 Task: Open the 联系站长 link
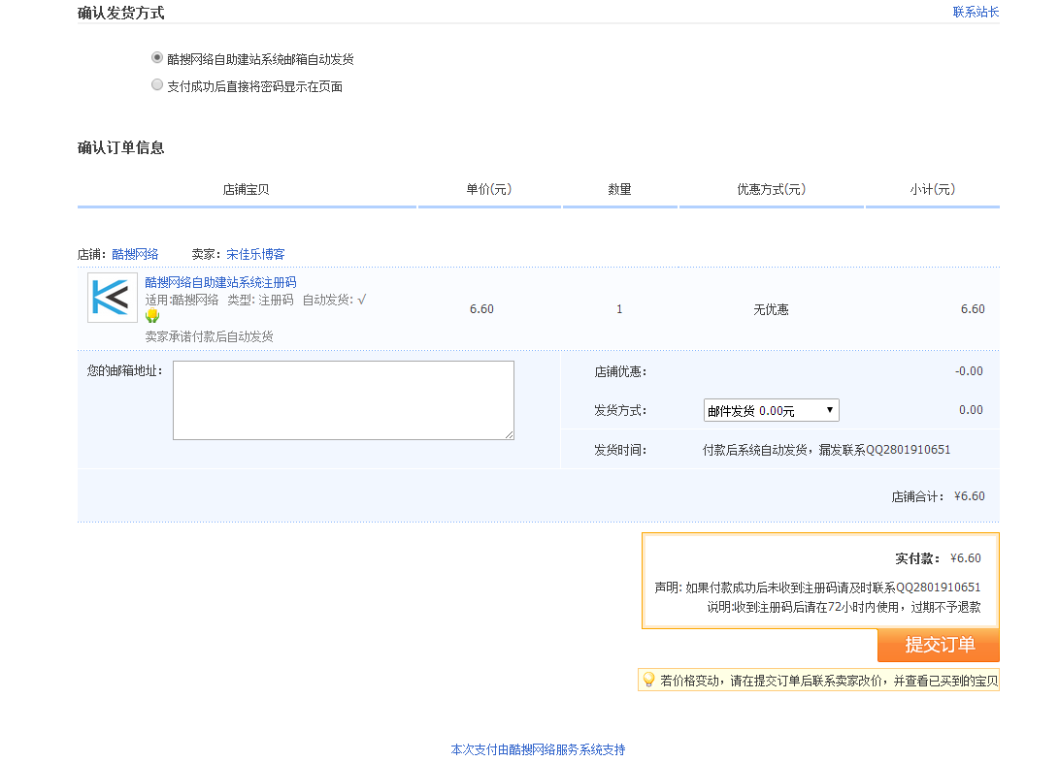pos(976,13)
